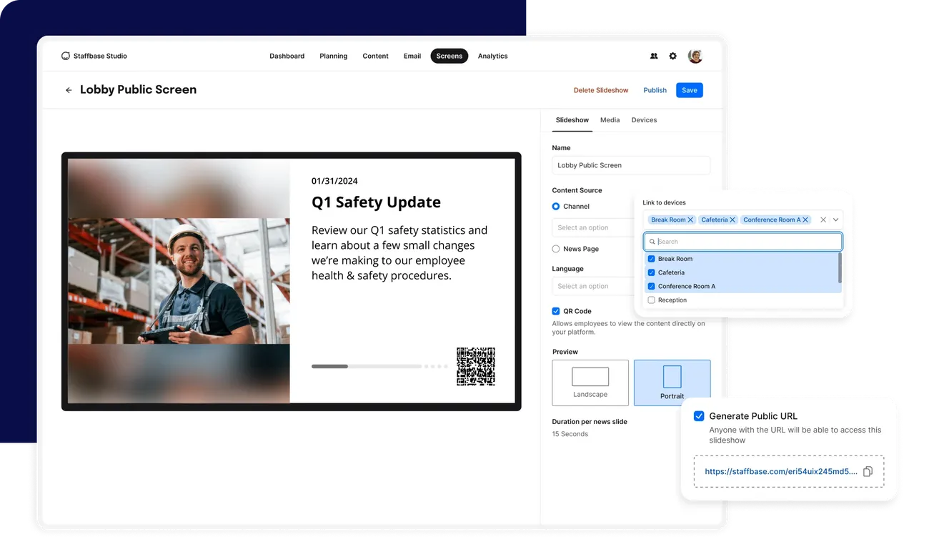Open the Analytics section in the navigation
The height and width of the screenshot is (542, 949).
(492, 56)
